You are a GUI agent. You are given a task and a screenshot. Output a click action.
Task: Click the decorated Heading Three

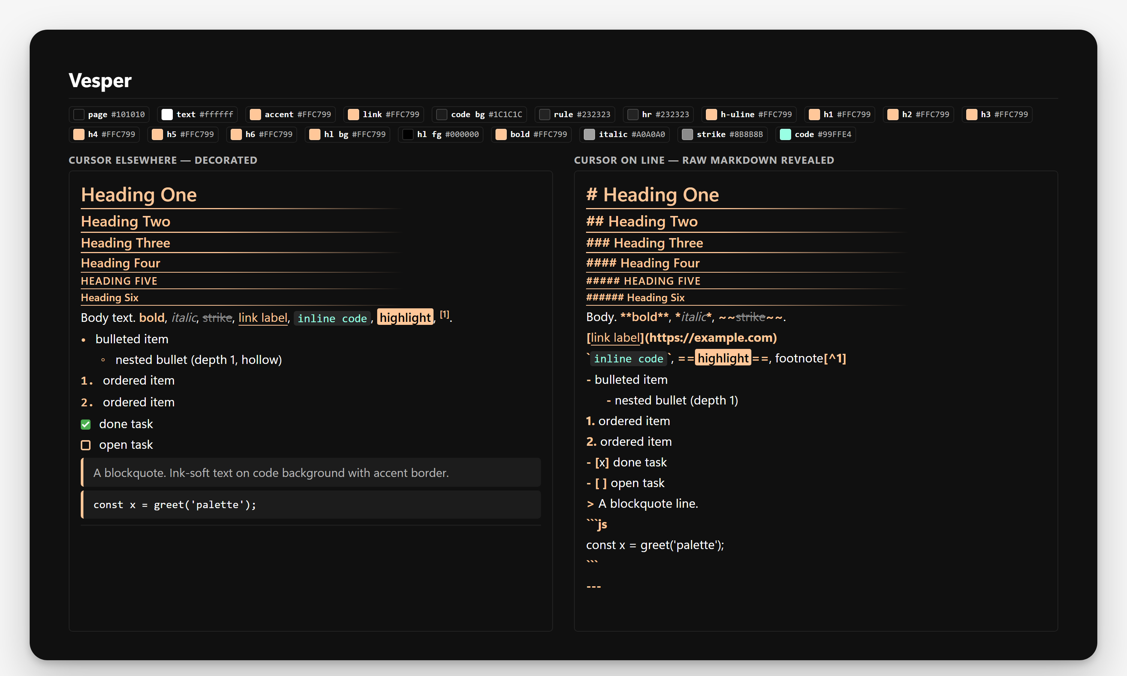(126, 243)
